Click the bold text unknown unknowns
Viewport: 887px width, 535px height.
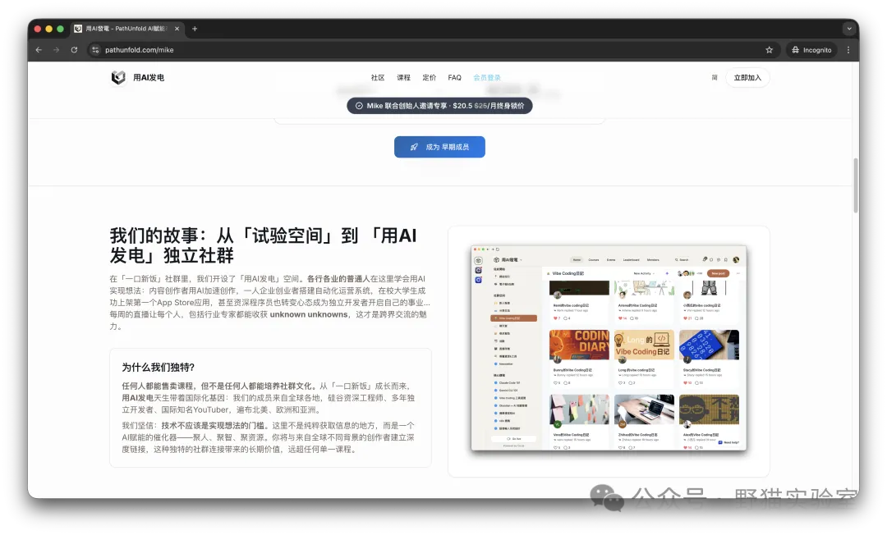[x=308, y=314]
